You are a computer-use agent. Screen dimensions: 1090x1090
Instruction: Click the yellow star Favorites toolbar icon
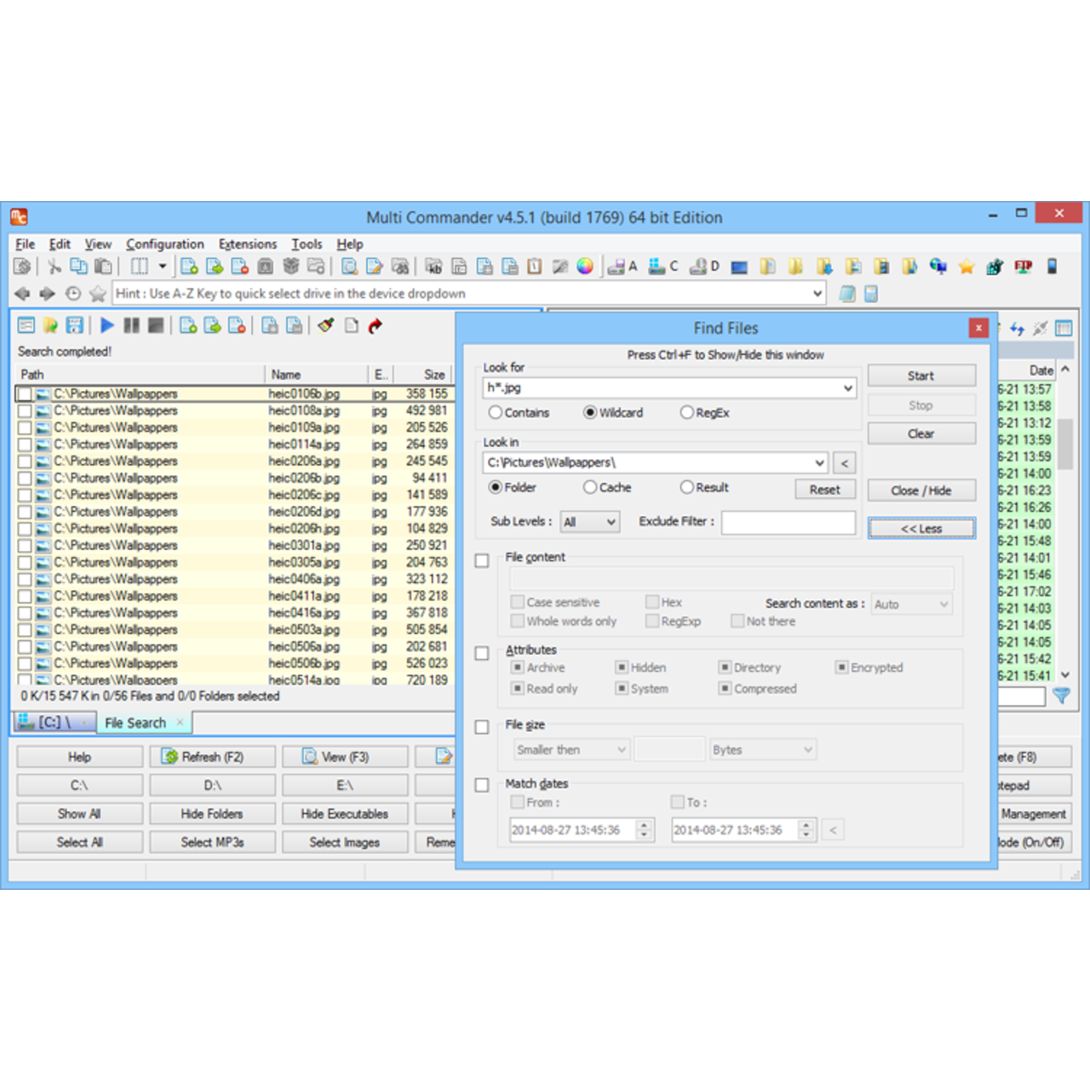click(x=966, y=267)
